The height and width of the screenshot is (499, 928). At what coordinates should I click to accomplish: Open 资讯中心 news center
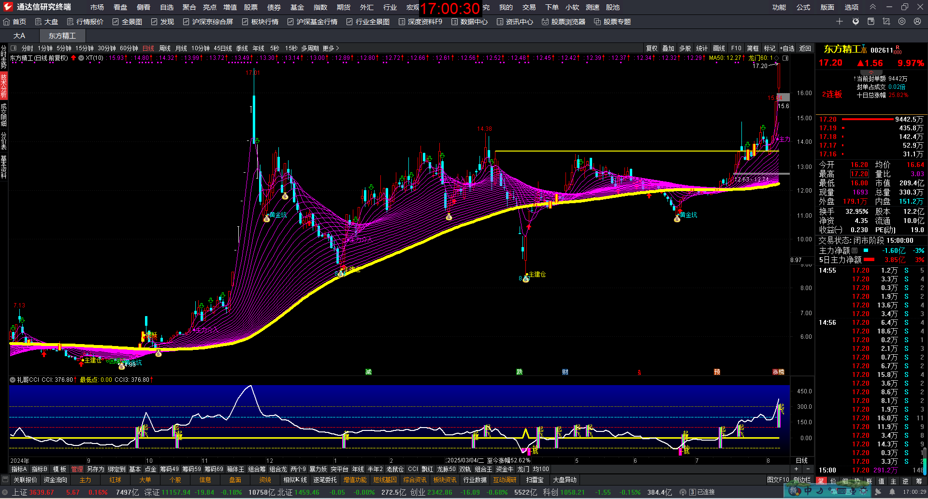(515, 22)
